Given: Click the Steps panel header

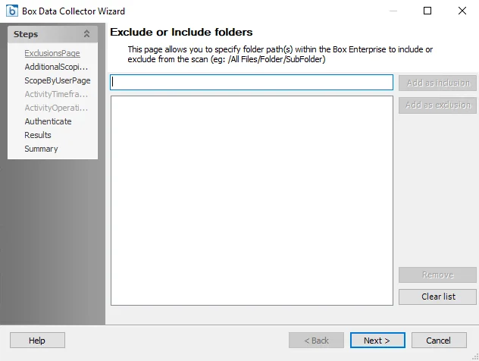Looking at the screenshot, I should (52, 34).
